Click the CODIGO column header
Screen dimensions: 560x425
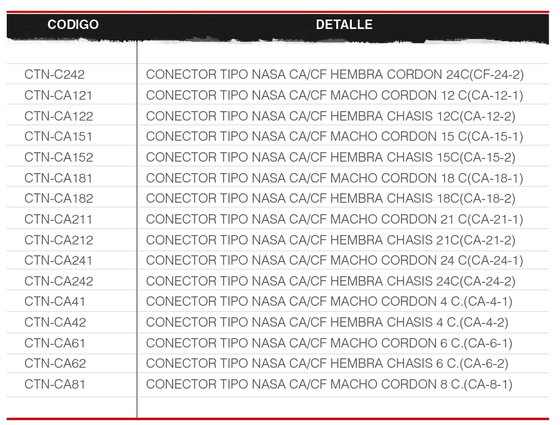pos(73,25)
